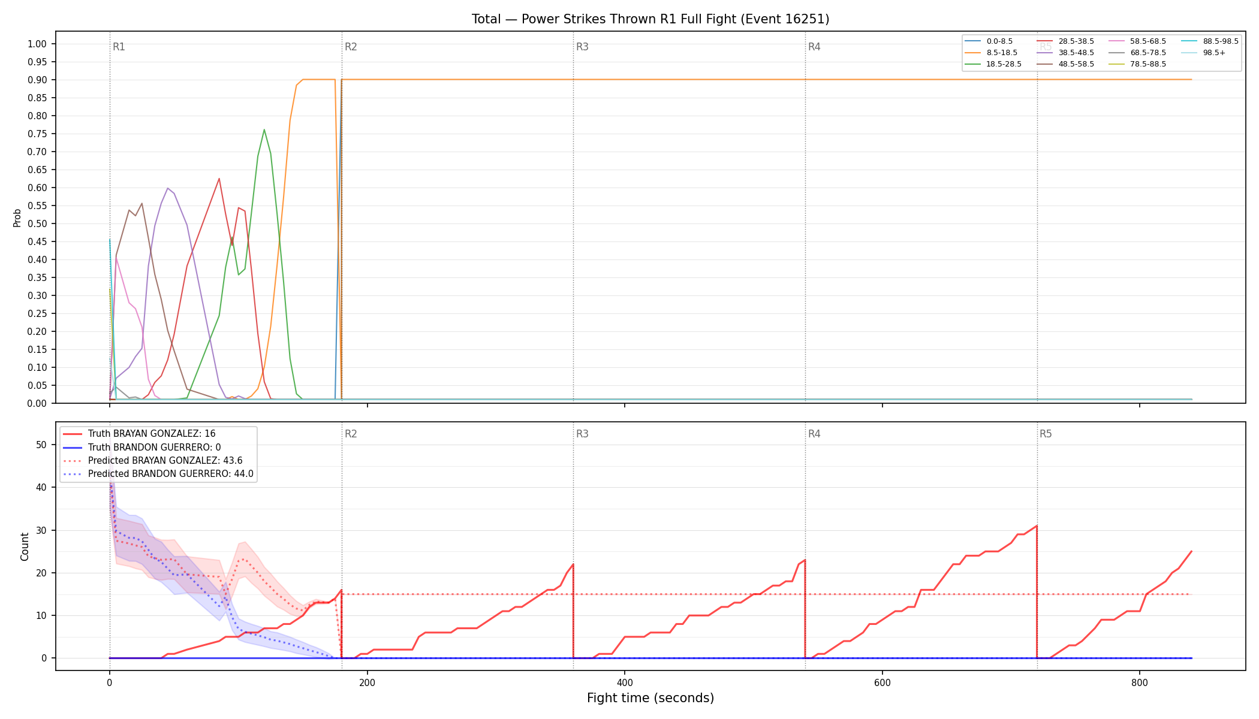
Task: Click the 'Count' y-axis label
Action: [25, 546]
